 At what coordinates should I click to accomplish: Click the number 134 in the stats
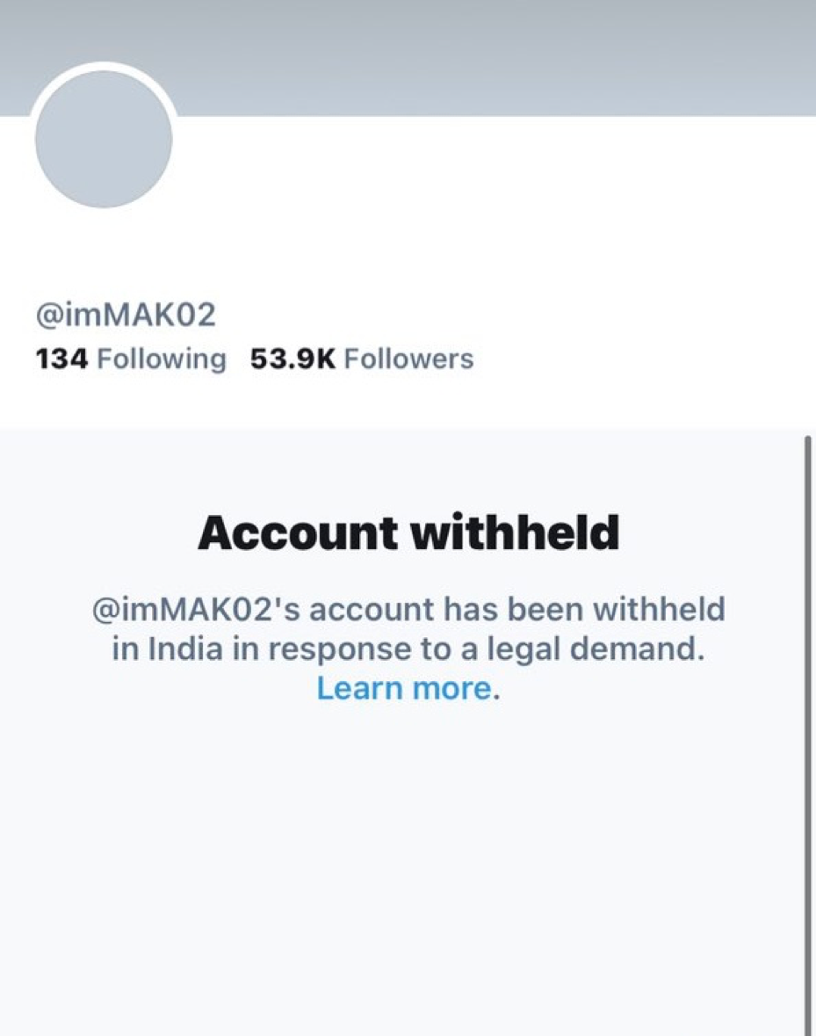pyautogui.click(x=61, y=359)
